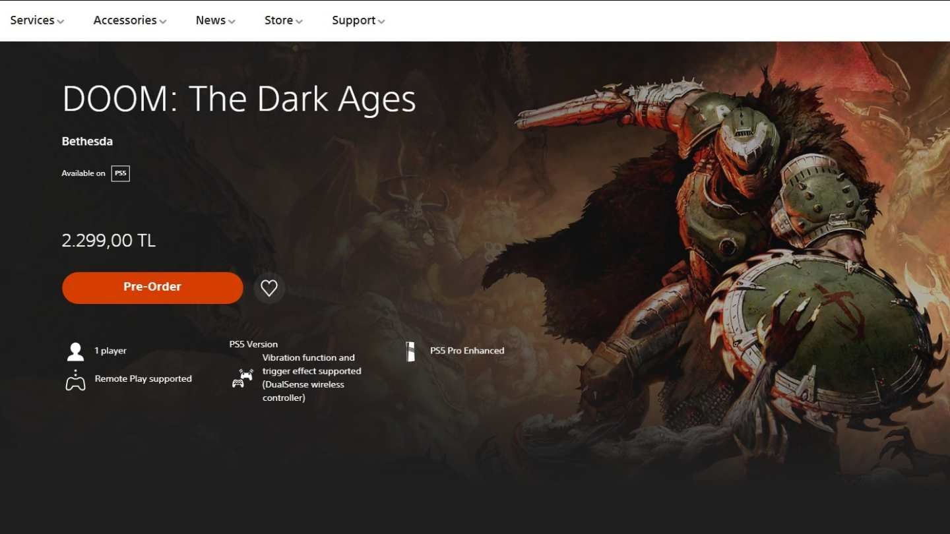The image size is (950, 534).
Task: Open the News menu
Action: coord(215,20)
